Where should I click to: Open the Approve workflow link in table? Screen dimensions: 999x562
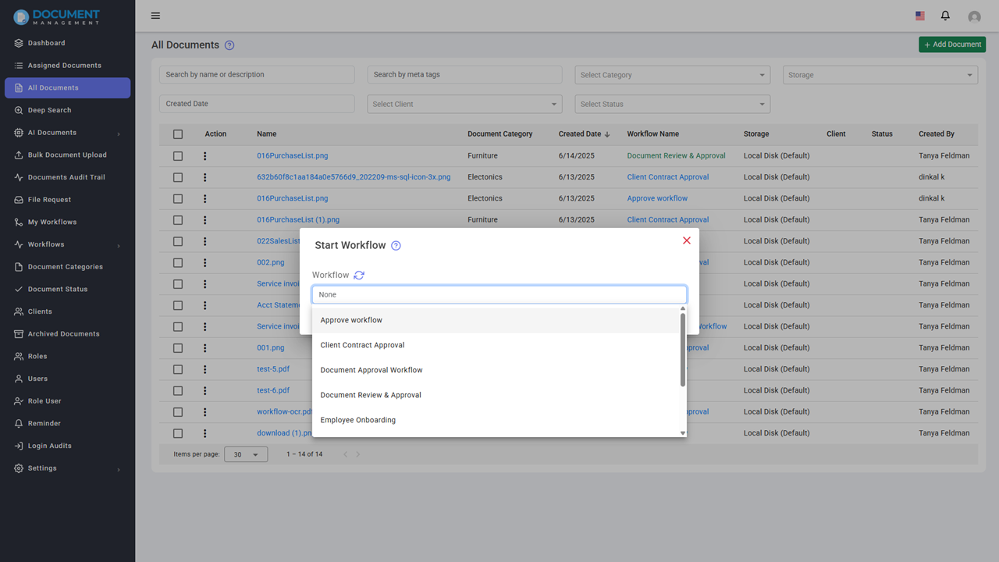pyautogui.click(x=657, y=198)
